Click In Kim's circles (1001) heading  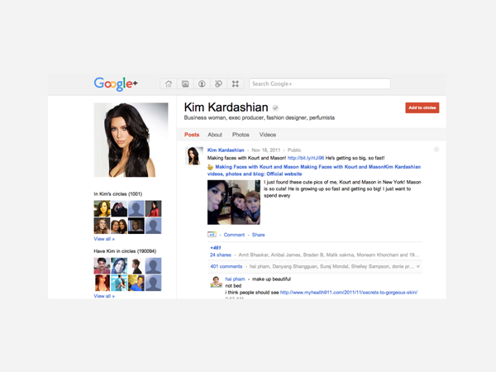[118, 194]
